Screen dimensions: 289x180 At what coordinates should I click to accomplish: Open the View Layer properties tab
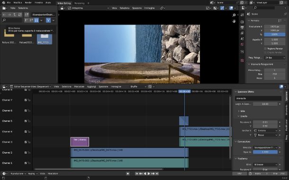pyautogui.click(x=242, y=33)
